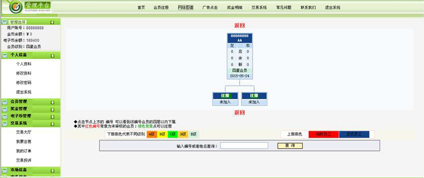424x178 pixels.
Task: Click the 上部底色 legend label
Action: pos(295,134)
